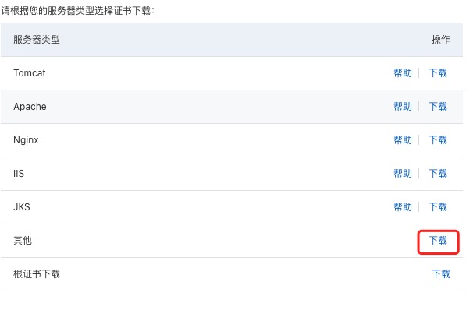The image size is (473, 328).
Task: Download the JKS certificate
Action: coord(438,207)
